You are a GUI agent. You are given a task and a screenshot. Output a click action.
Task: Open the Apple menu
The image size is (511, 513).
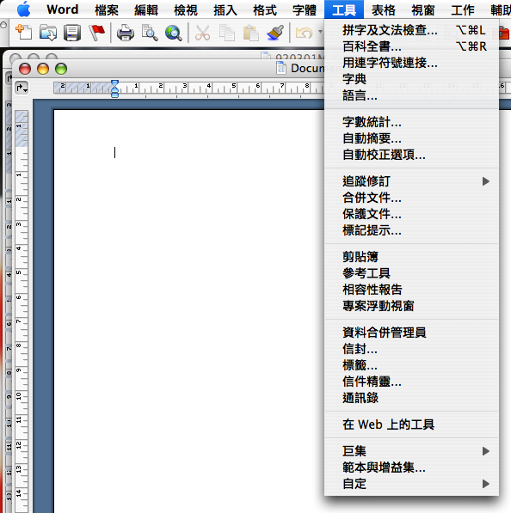tap(23, 9)
